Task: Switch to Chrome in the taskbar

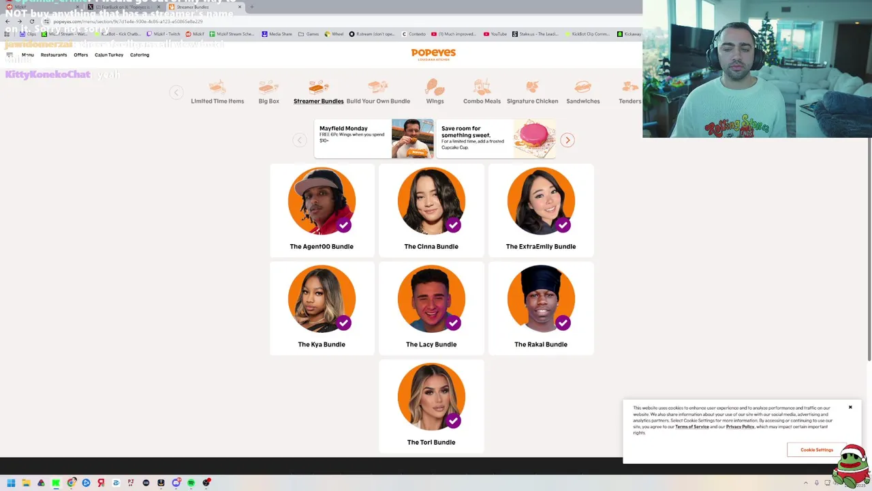Action: (71, 483)
